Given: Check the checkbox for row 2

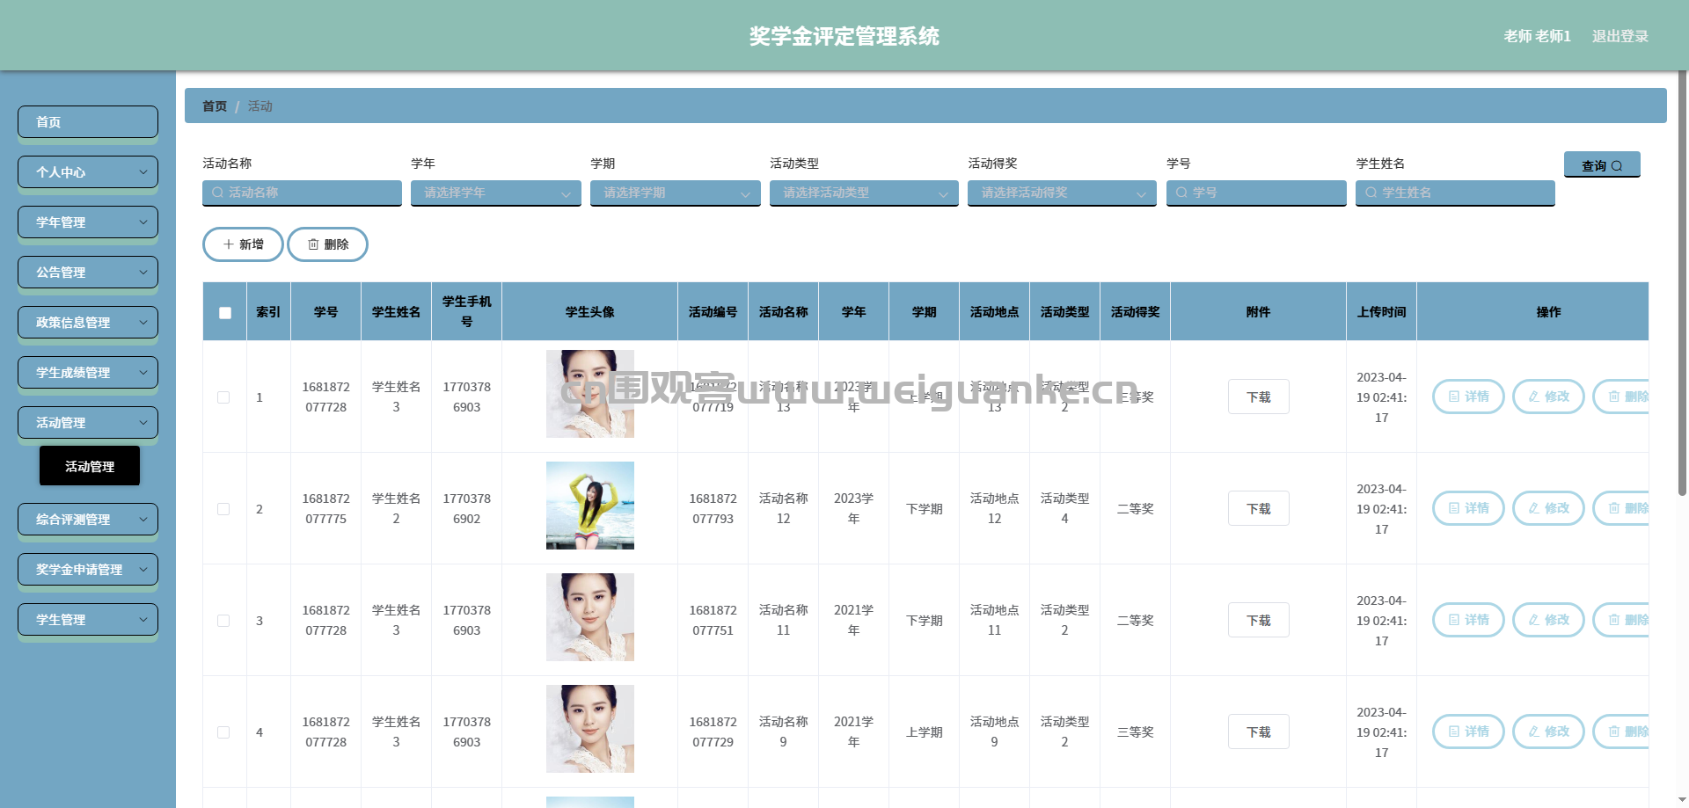Looking at the screenshot, I should tap(223, 509).
